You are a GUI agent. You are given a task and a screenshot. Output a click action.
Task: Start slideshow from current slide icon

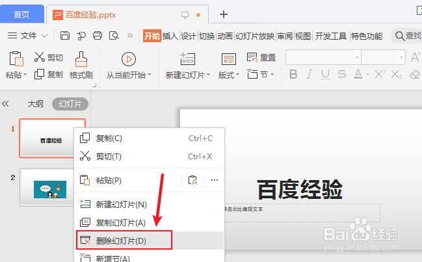click(129, 59)
